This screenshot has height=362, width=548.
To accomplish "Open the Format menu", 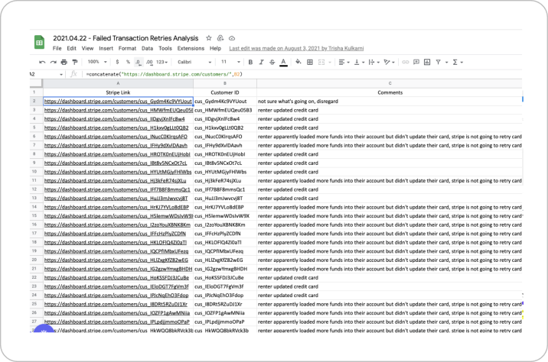I will pos(127,48).
